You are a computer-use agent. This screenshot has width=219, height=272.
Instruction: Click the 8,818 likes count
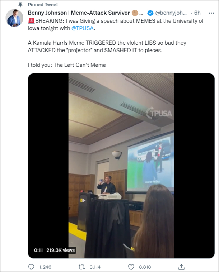[145, 267]
